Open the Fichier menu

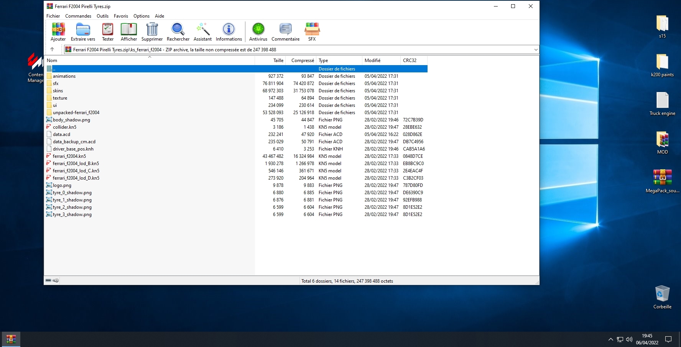coord(53,16)
